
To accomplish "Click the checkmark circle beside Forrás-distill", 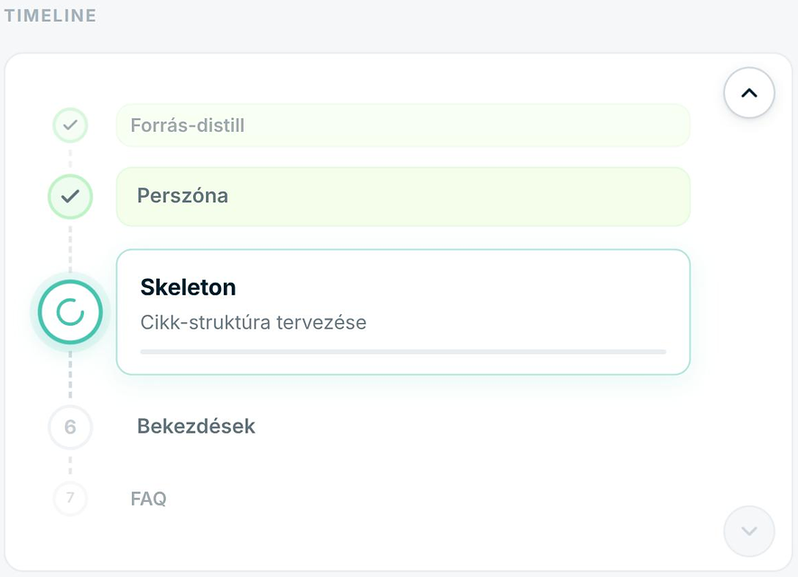I will point(70,125).
